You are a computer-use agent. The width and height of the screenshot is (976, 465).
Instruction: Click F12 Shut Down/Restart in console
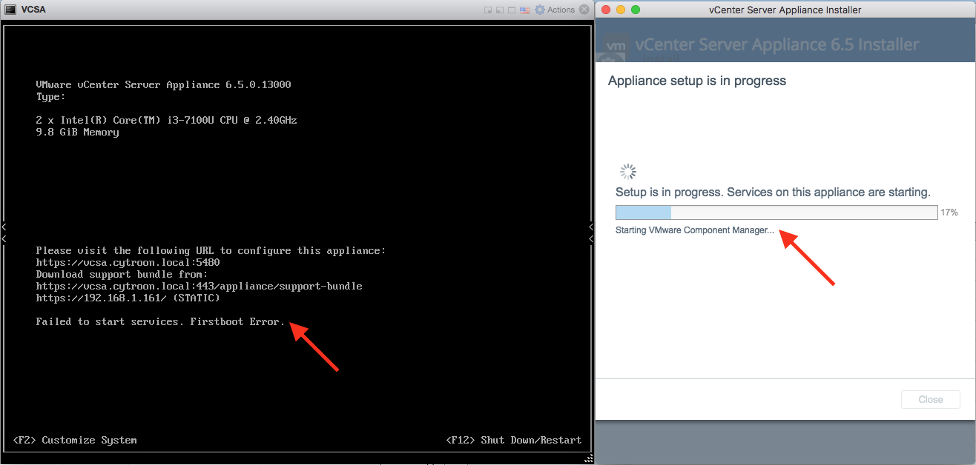[514, 440]
